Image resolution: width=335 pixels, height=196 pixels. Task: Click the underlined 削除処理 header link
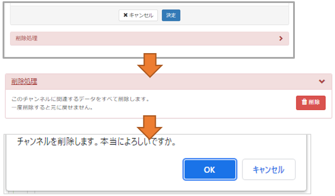pos(24,81)
